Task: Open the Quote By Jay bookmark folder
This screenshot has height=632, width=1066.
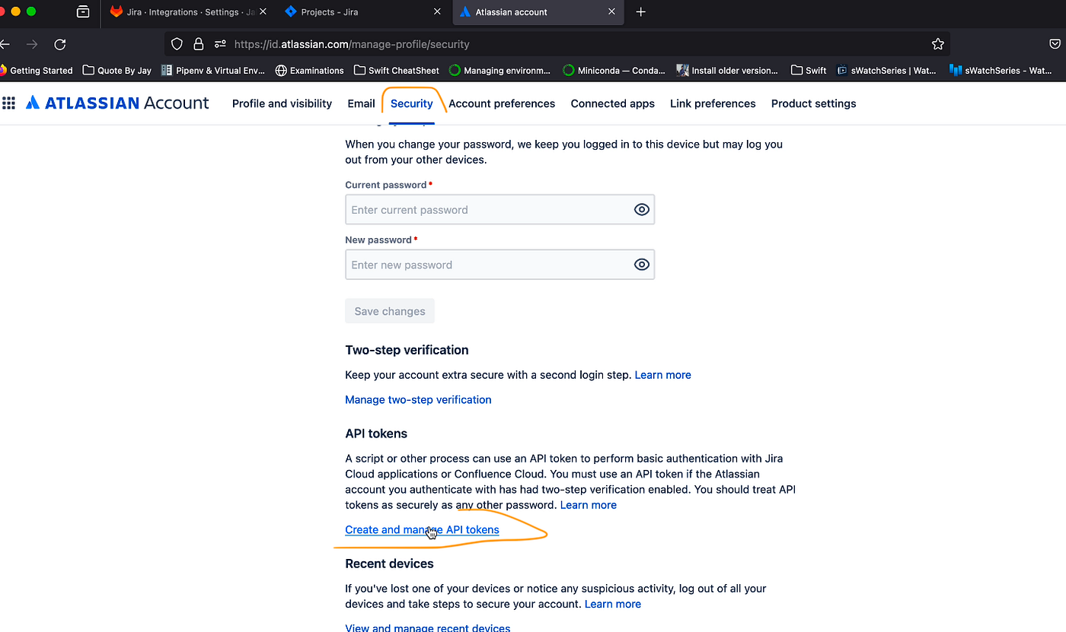Action: (117, 70)
